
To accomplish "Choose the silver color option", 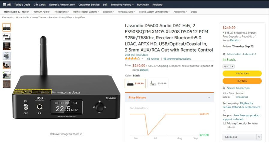I will 158,83.
